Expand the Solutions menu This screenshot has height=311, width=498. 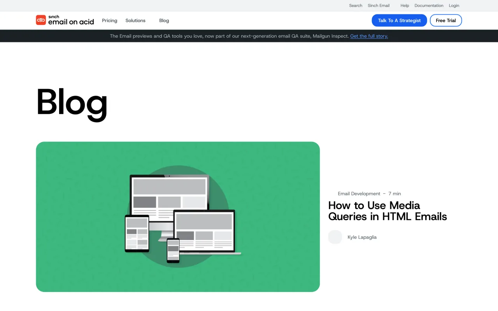point(135,21)
